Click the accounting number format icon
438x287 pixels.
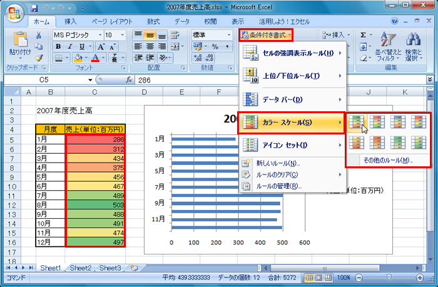(198, 47)
